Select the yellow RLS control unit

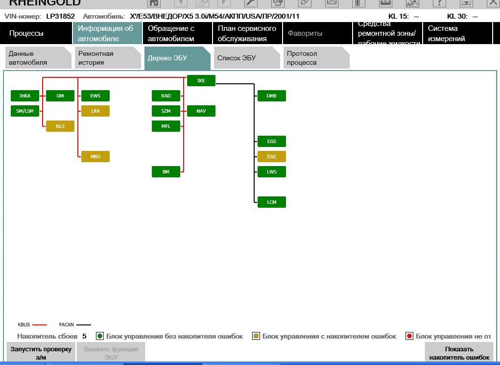click(x=60, y=126)
